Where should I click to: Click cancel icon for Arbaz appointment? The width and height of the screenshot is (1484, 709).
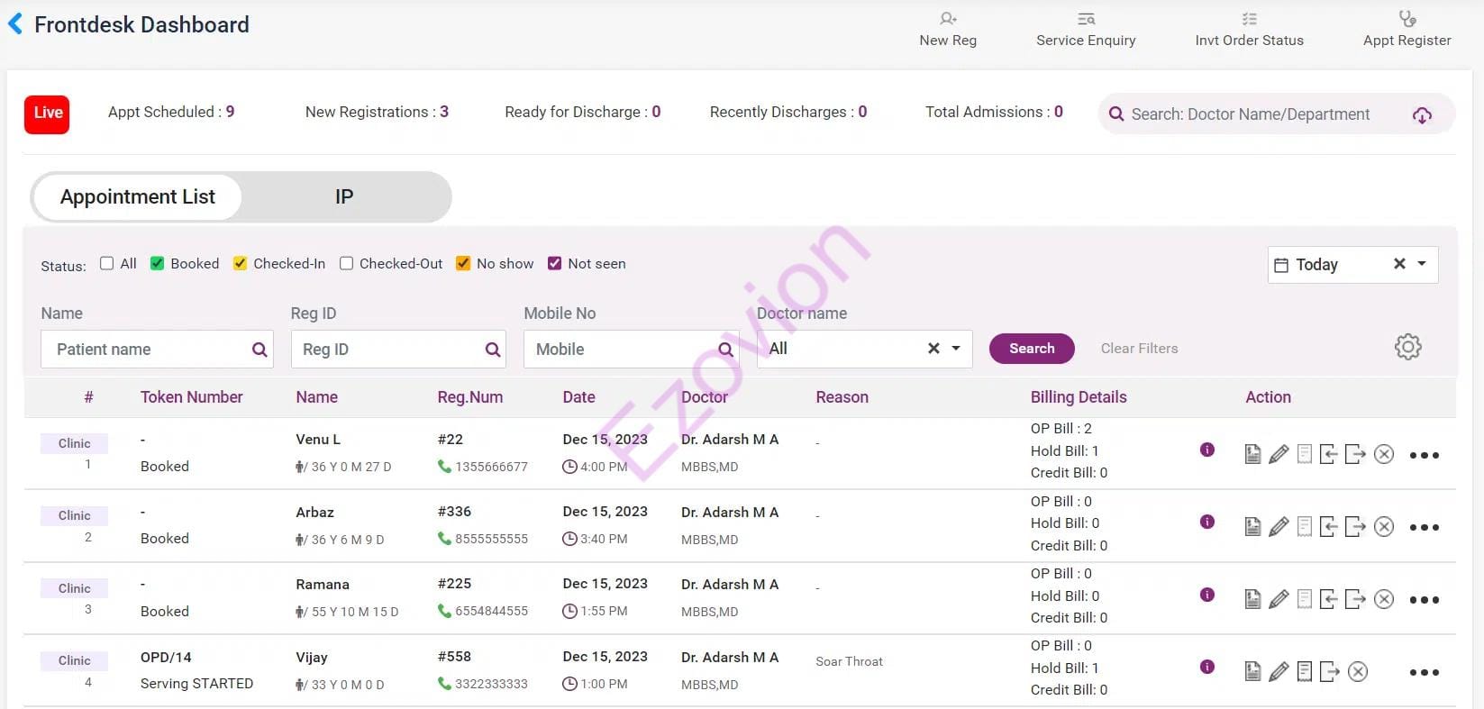click(x=1384, y=527)
